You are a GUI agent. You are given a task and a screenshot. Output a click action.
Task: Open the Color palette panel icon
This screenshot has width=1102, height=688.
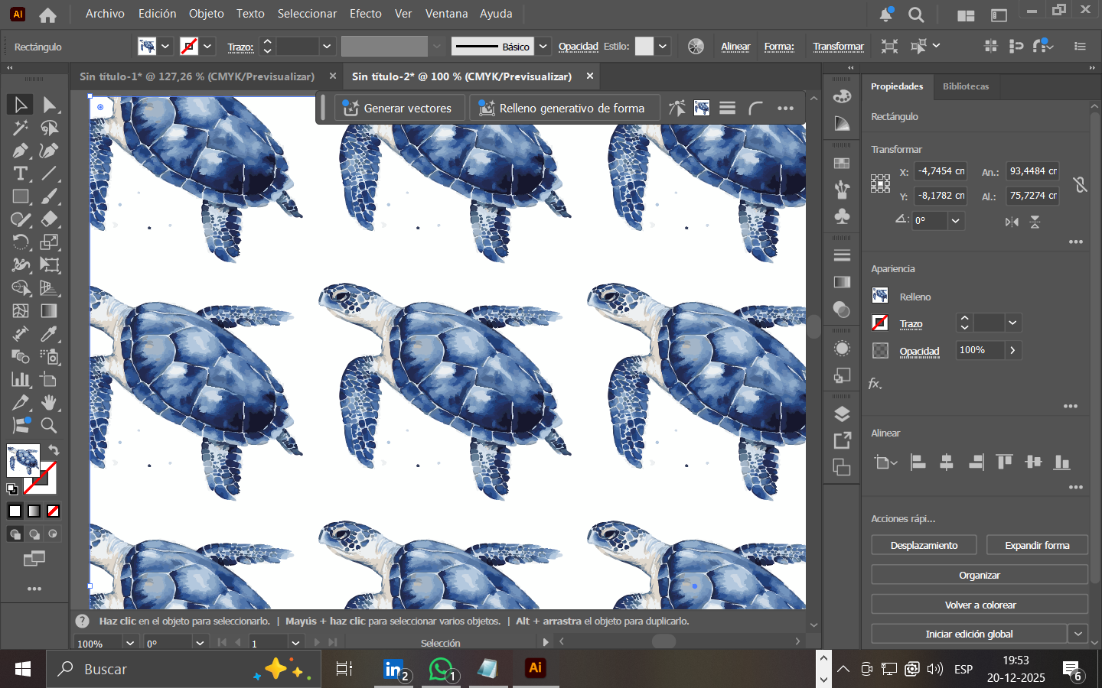[842, 96]
